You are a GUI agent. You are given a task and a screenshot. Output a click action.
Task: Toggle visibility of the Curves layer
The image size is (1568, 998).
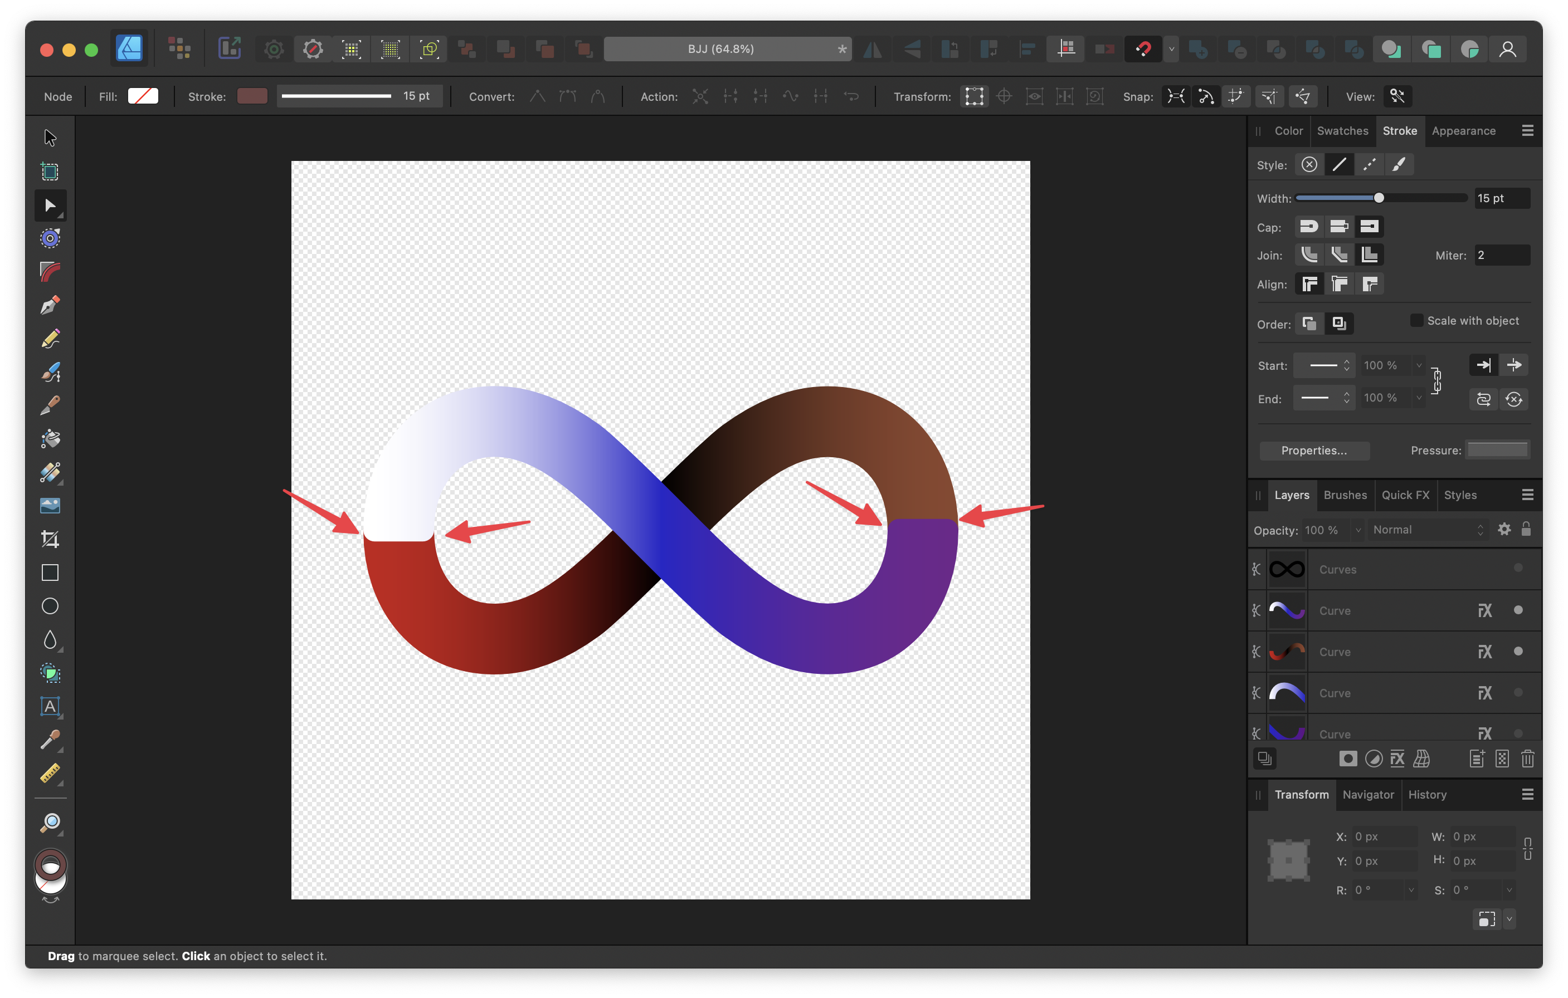click(1518, 568)
